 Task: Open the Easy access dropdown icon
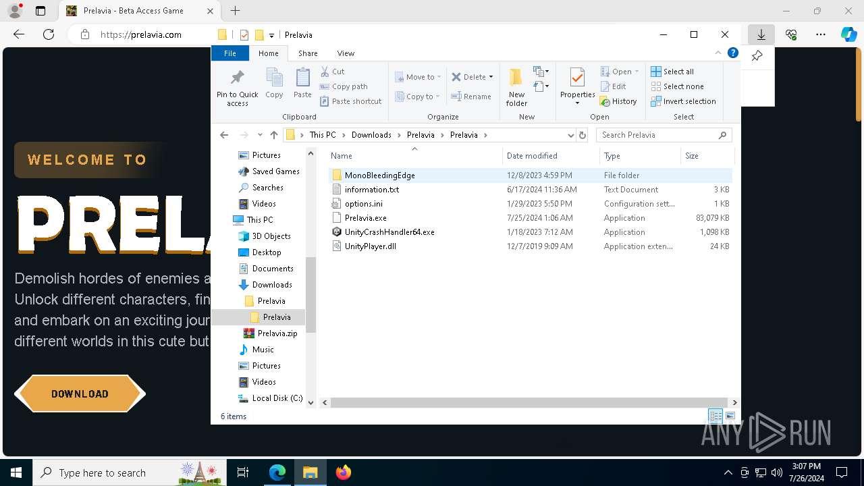[x=541, y=86]
